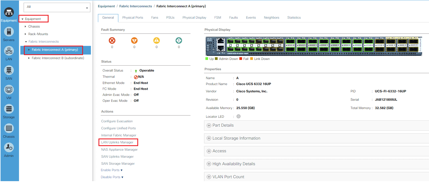This screenshot has height=186, width=429.
Task: Open the Storage sidebar icon
Action: [9, 109]
